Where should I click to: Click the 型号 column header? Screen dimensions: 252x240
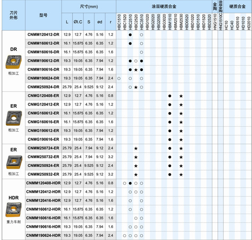point(43,15)
